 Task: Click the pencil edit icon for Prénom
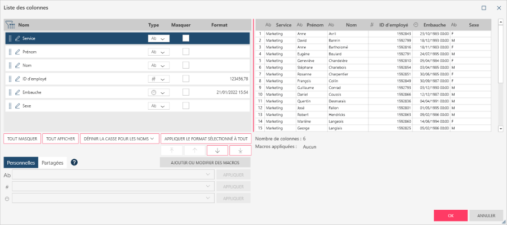coord(17,52)
